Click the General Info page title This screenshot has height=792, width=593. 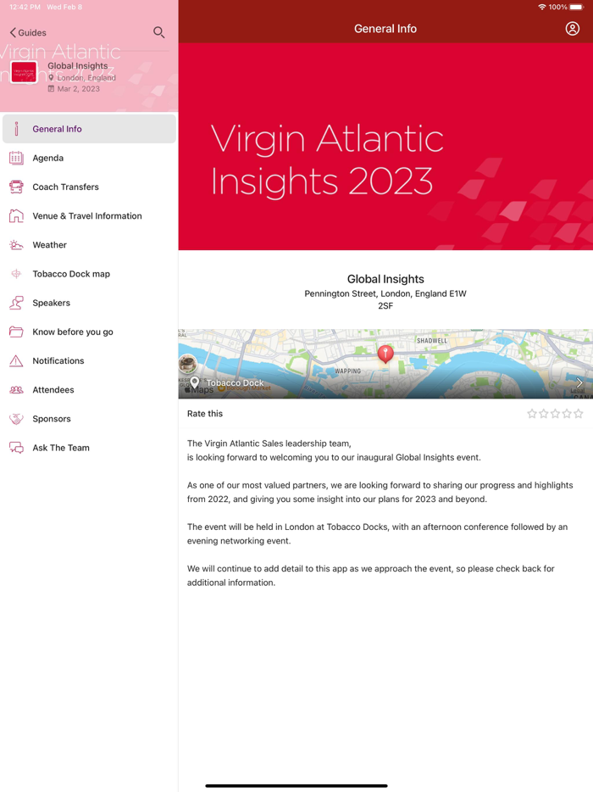385,29
